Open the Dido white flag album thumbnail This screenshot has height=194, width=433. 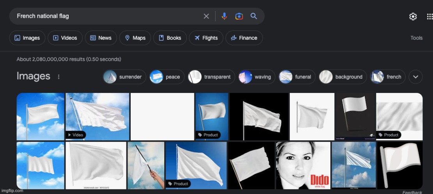click(x=303, y=165)
